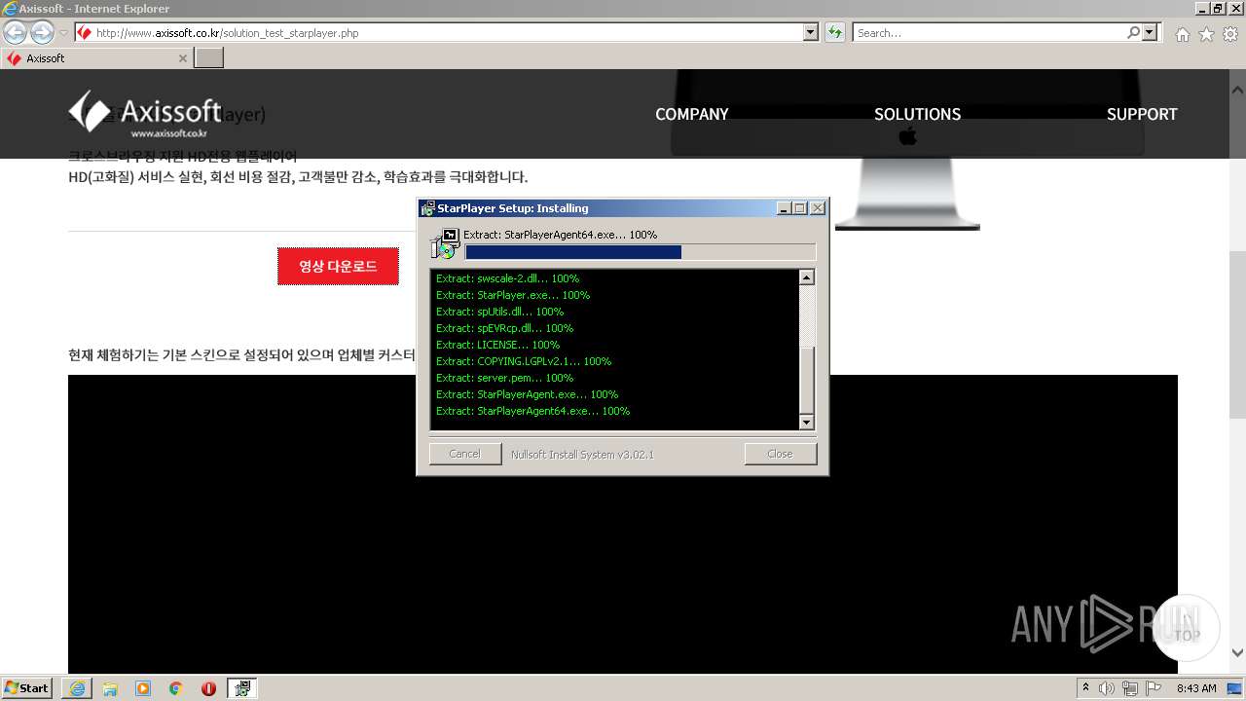
Task: Open Internet Explorer from taskbar
Action: coord(77,688)
